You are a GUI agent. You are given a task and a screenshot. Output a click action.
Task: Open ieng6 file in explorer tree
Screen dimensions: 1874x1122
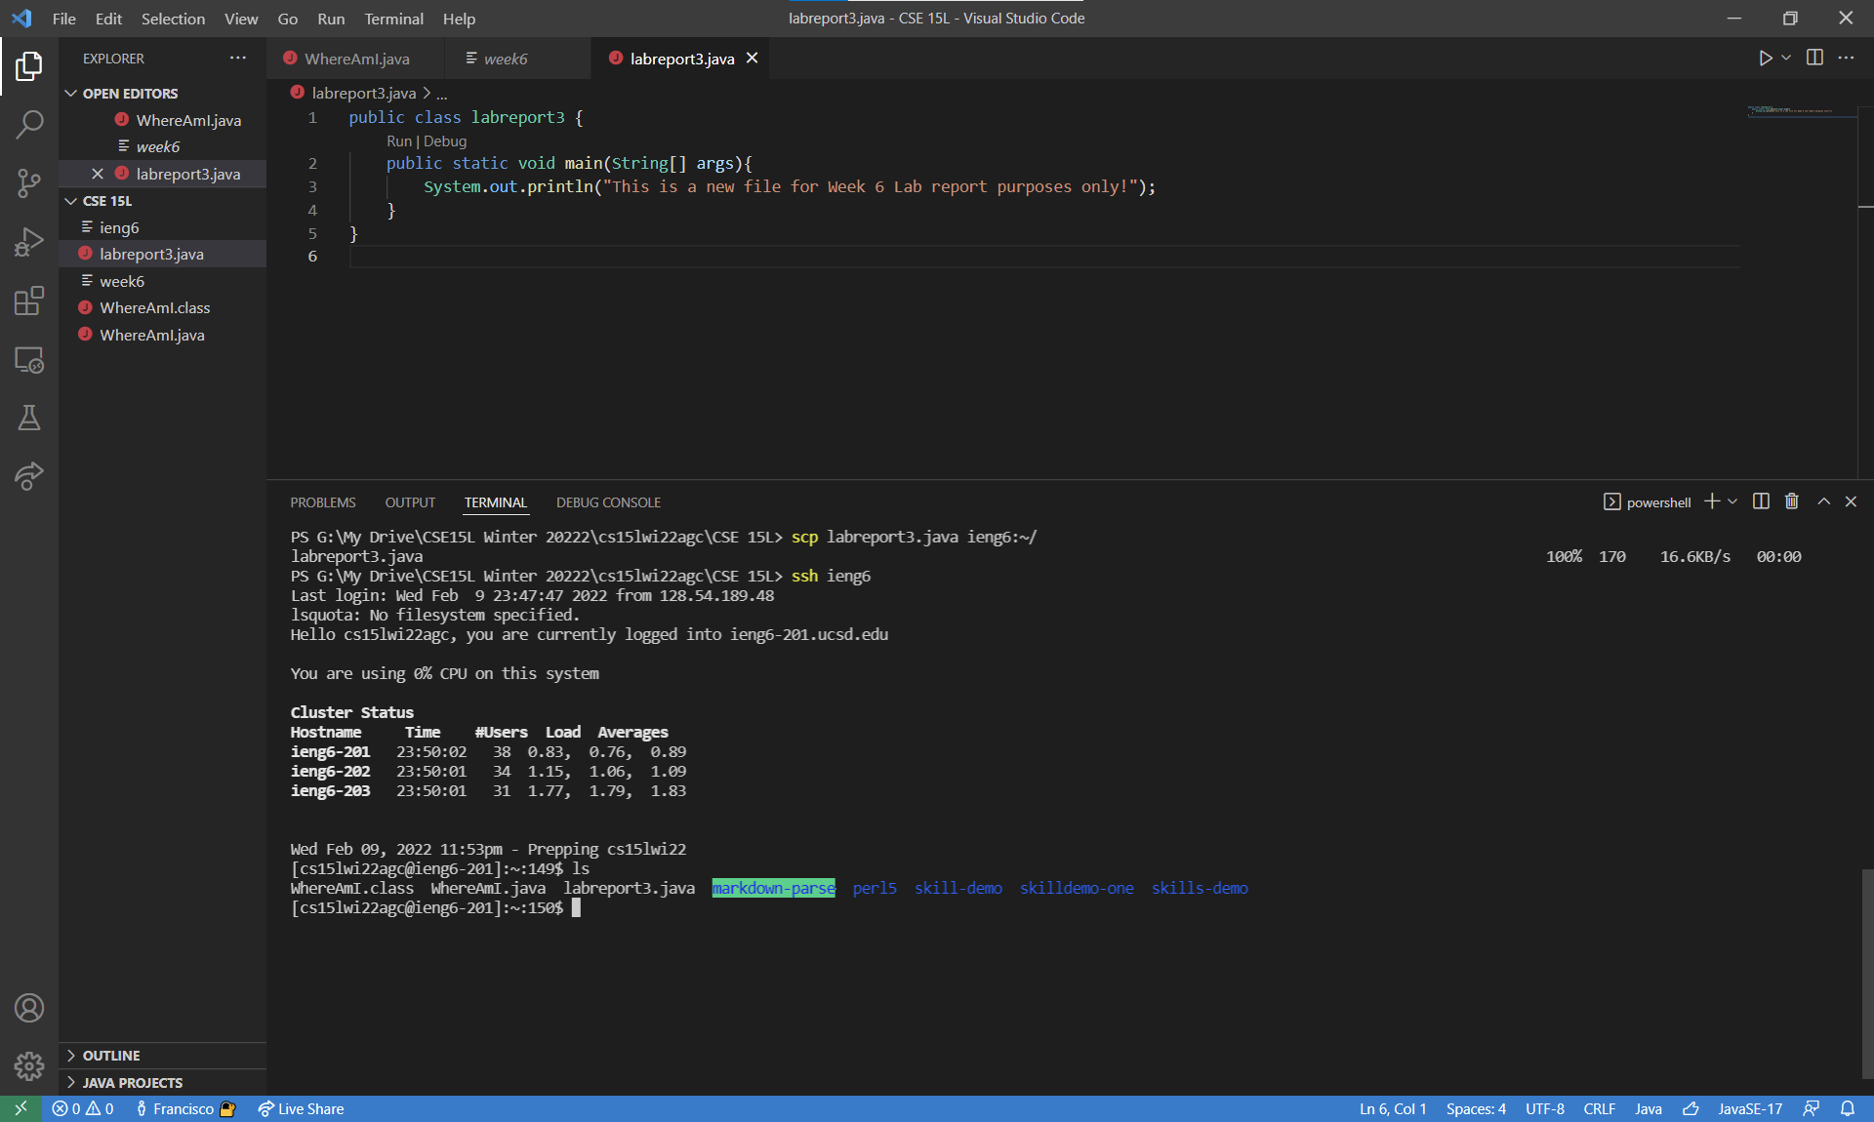tap(162, 227)
